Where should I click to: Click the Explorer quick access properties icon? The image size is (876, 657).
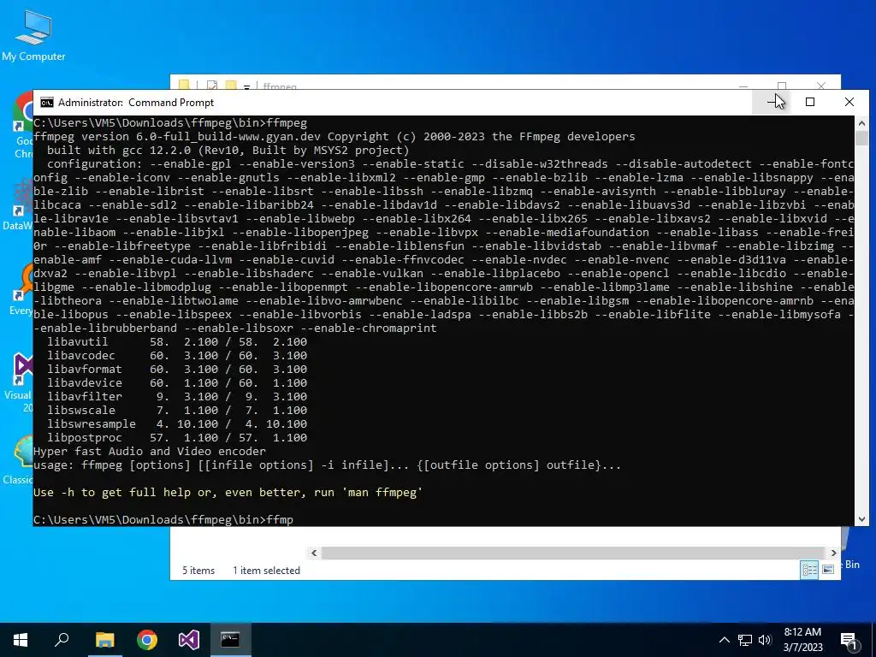tap(212, 86)
